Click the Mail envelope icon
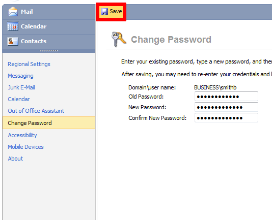The width and height of the screenshot is (272, 220). 13,12
